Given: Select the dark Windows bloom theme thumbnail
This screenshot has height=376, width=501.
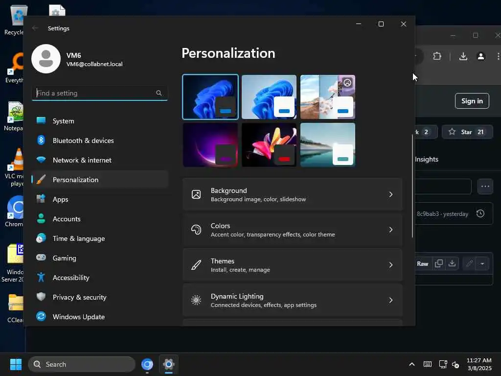Looking at the screenshot, I should pos(210,97).
